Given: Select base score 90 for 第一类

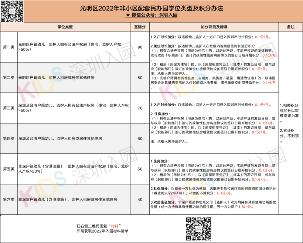Looking at the screenshot, I should (140, 47).
